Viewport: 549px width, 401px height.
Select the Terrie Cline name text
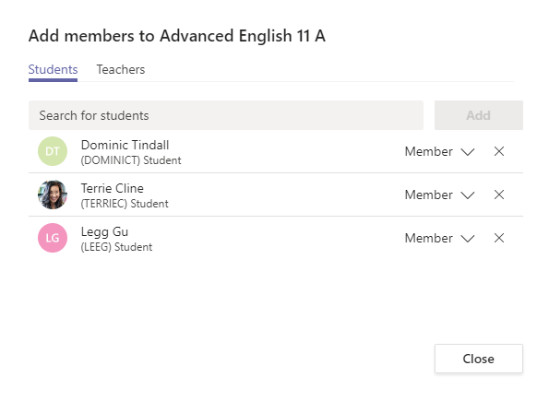click(112, 188)
